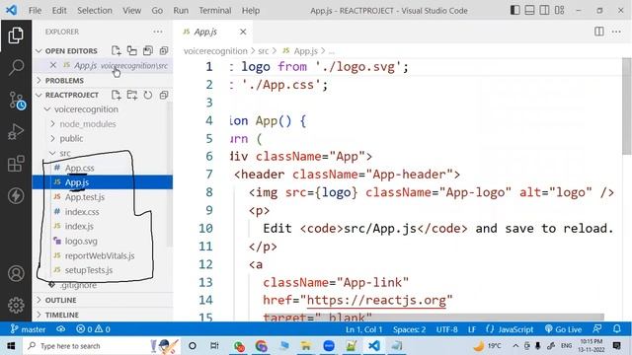The height and width of the screenshot is (355, 632).
Task: Open the Manage gear menu
Action: pyautogui.click(x=16, y=306)
